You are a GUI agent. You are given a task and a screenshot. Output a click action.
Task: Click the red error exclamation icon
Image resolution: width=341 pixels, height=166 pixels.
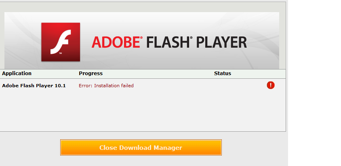[x=271, y=85]
